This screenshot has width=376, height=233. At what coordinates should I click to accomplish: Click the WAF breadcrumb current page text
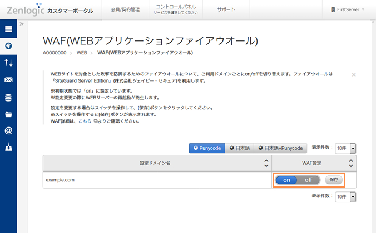(145, 53)
